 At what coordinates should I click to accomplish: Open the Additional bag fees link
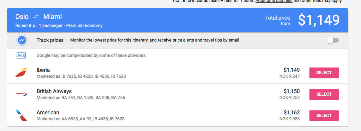(274, 1)
